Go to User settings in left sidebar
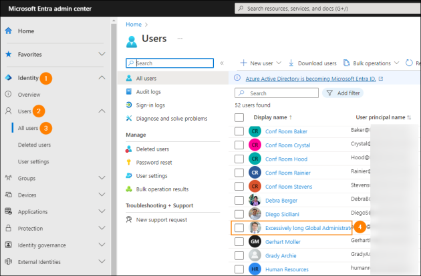 [33, 161]
